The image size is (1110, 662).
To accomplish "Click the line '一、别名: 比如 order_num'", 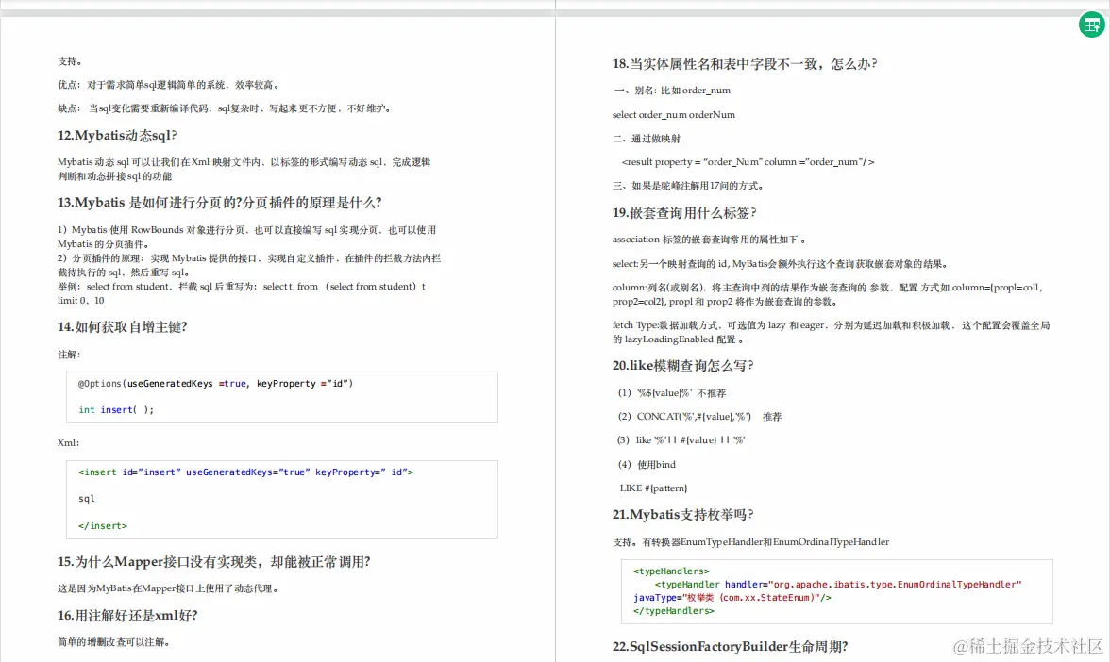I will coord(672,91).
